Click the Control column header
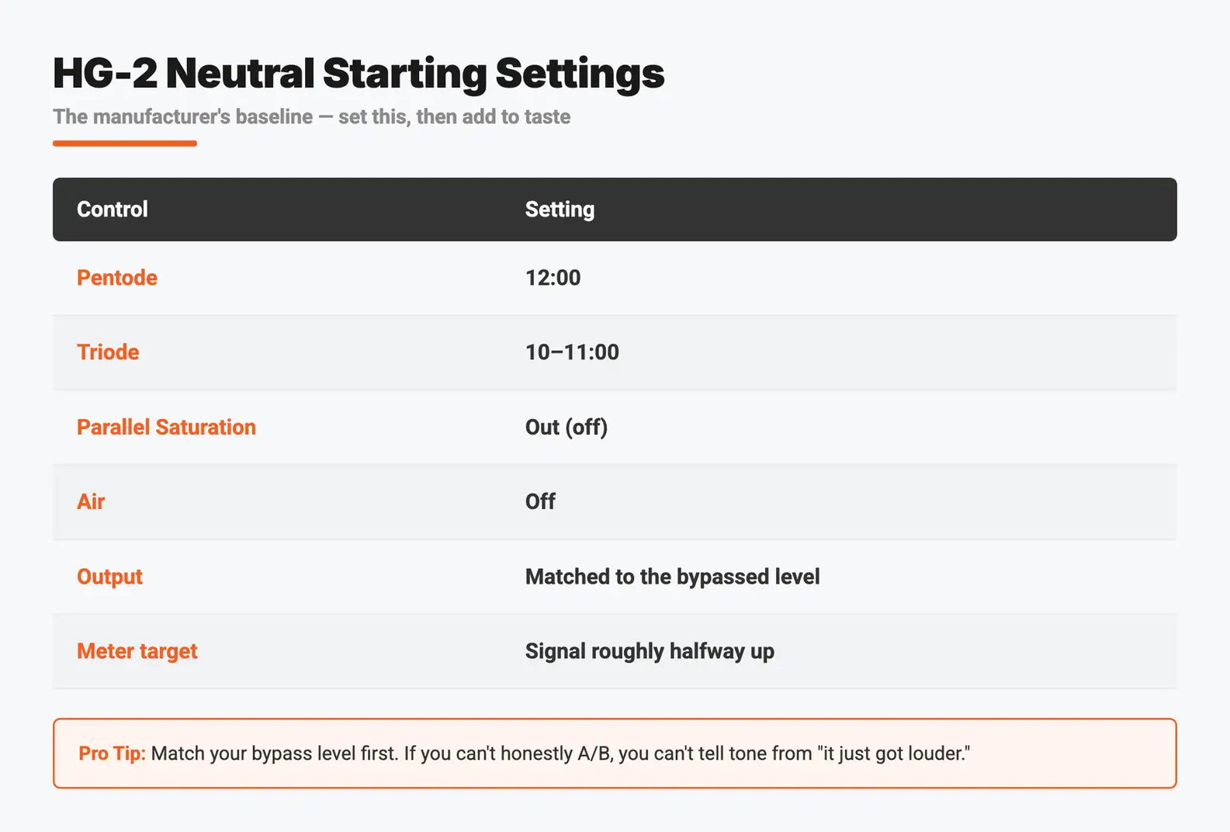The width and height of the screenshot is (1230, 832). coord(113,210)
